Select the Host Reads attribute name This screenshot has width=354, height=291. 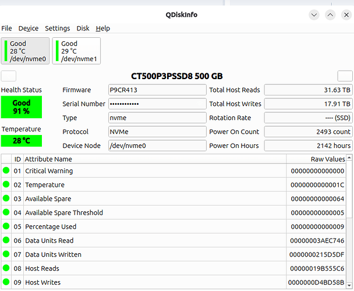click(42, 268)
